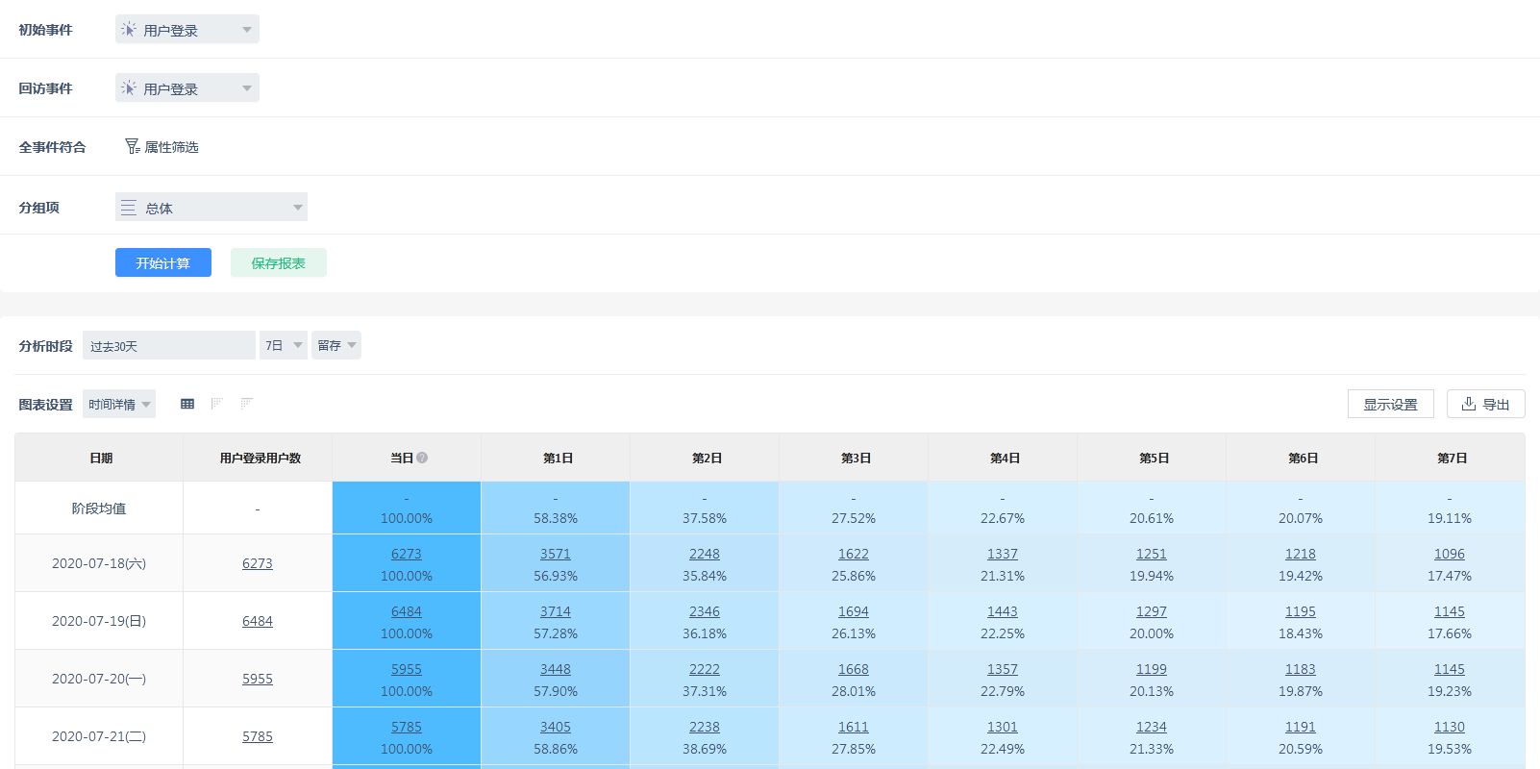Click day-5 value 1234 for 2020-07-21

[1152, 727]
